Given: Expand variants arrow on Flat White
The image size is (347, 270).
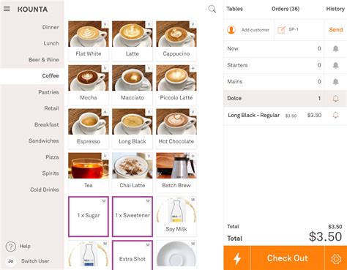Looking at the screenshot, I should tap(105, 24).
